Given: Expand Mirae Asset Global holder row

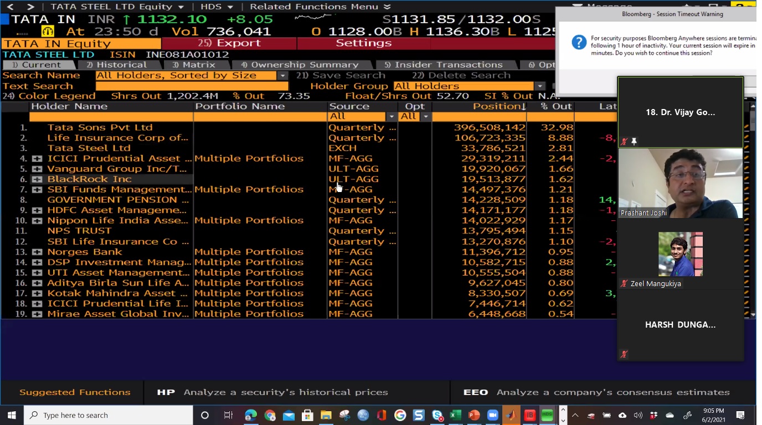Looking at the screenshot, I should coord(37,314).
